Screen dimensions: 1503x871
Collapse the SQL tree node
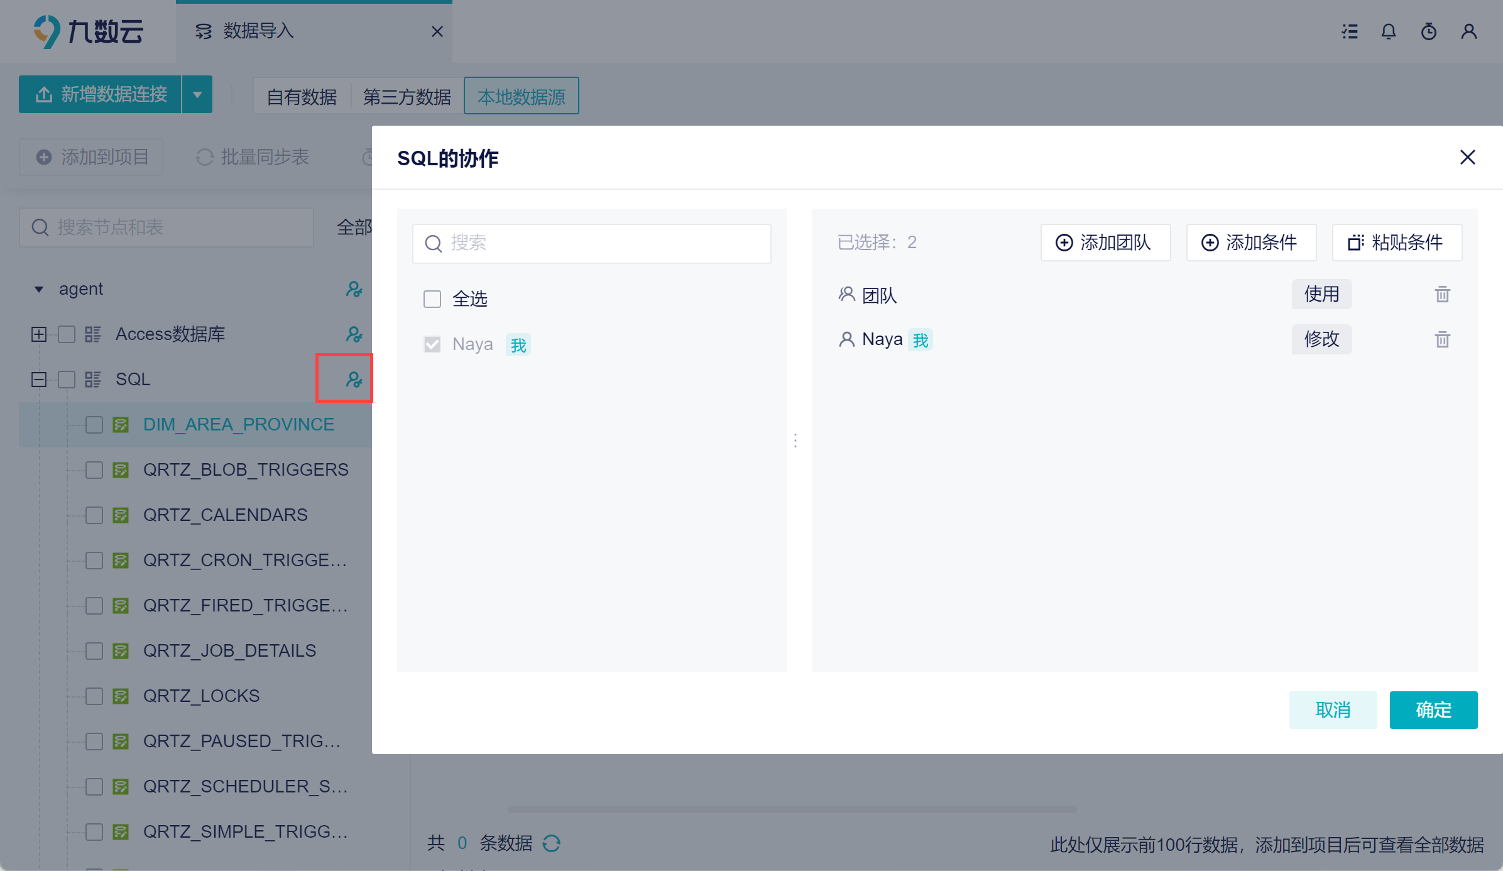[39, 379]
